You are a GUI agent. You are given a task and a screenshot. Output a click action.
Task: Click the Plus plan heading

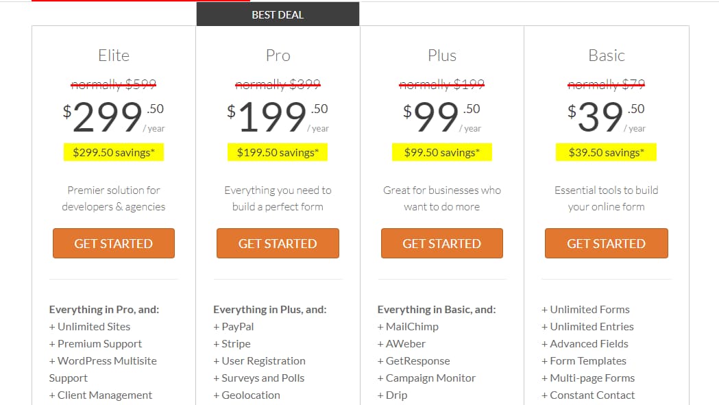(x=441, y=55)
